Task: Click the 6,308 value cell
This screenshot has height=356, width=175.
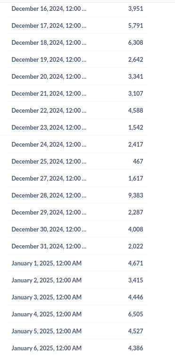Action: coord(135,43)
